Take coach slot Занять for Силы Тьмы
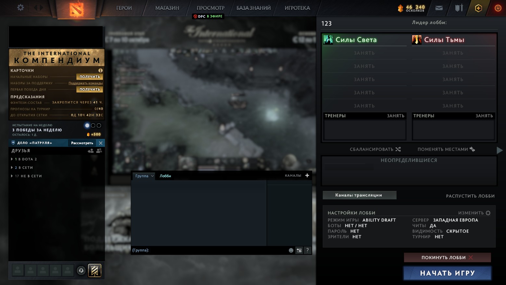 (x=484, y=116)
